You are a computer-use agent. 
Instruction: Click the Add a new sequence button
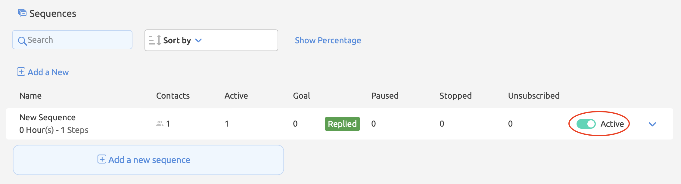click(x=148, y=160)
